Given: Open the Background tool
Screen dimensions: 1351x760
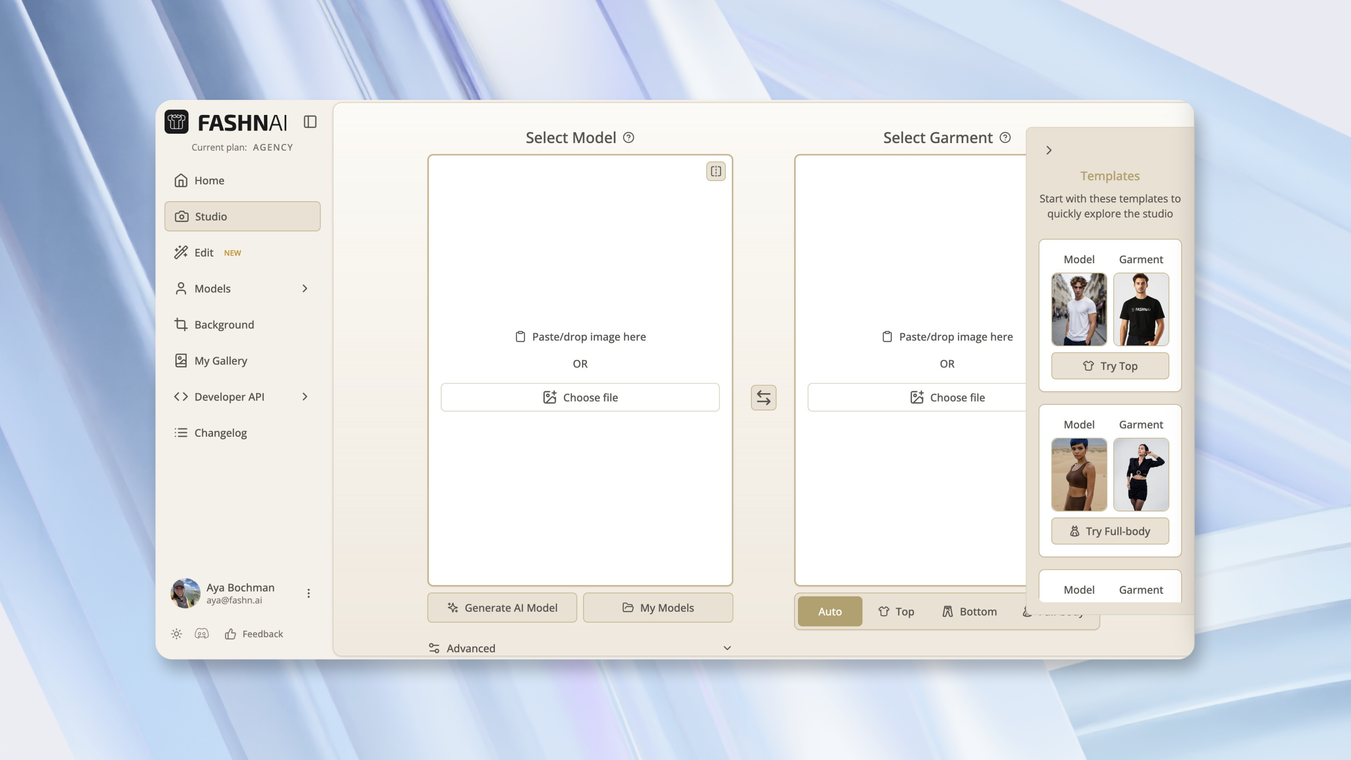Looking at the screenshot, I should point(243,325).
